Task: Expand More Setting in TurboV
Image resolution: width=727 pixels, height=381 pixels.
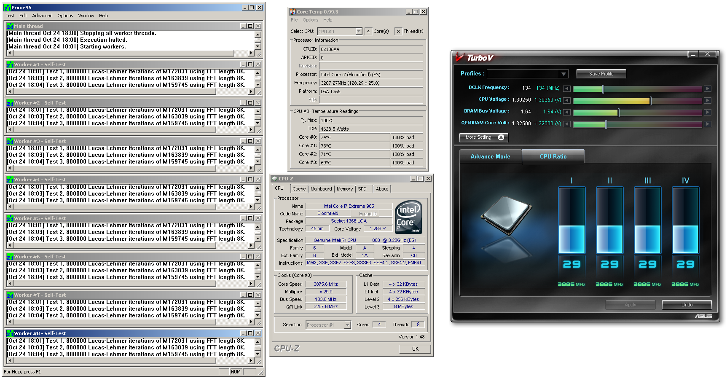Action: [x=483, y=137]
